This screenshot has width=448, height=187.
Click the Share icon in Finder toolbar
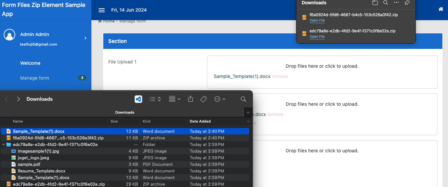(190, 99)
